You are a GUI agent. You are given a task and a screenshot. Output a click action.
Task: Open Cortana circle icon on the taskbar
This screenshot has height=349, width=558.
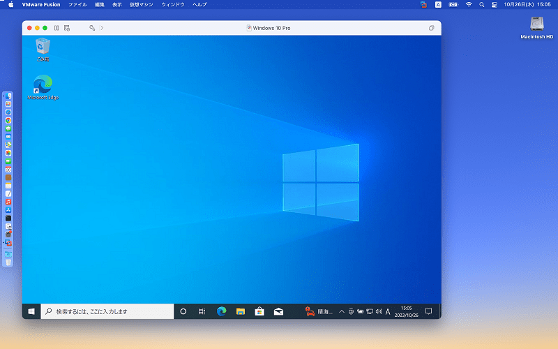pos(183,311)
